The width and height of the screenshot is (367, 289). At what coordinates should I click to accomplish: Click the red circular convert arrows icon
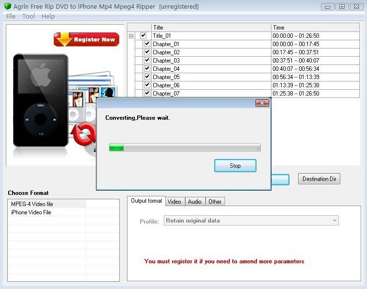tap(83, 134)
